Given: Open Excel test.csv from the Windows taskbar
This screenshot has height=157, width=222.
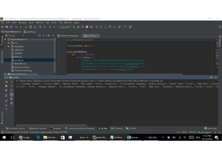Looking at the screenshot, I should [134, 137].
